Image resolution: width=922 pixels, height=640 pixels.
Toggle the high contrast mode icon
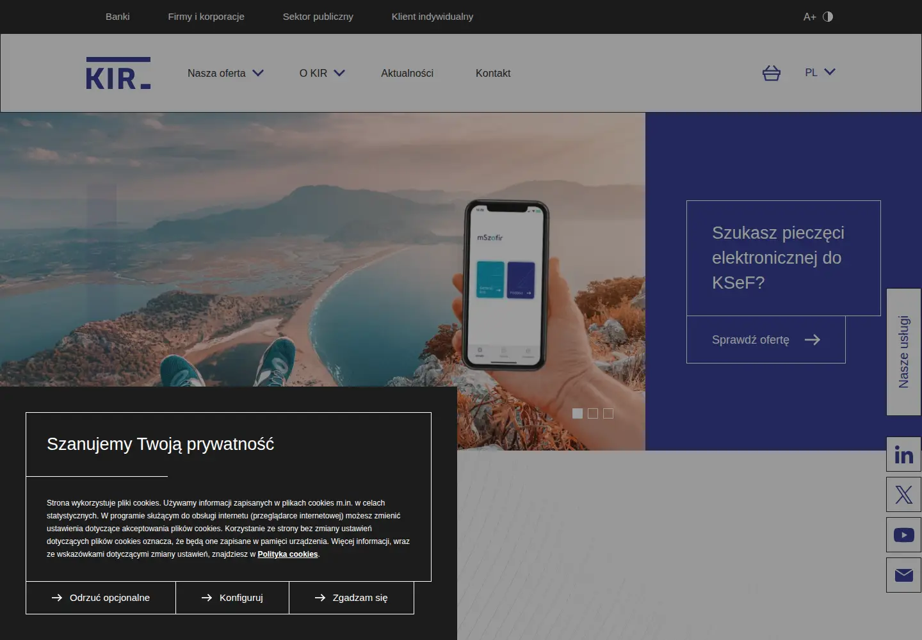[828, 17]
